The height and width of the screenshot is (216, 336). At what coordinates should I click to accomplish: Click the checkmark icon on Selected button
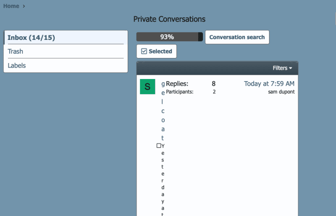(144, 51)
